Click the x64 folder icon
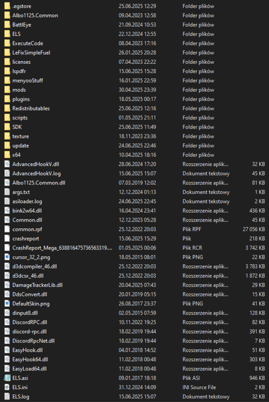The height and width of the screenshot is (402, 269). [7, 154]
